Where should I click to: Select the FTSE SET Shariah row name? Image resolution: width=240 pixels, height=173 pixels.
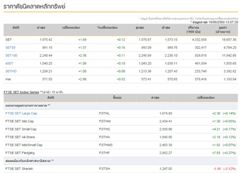(19, 169)
